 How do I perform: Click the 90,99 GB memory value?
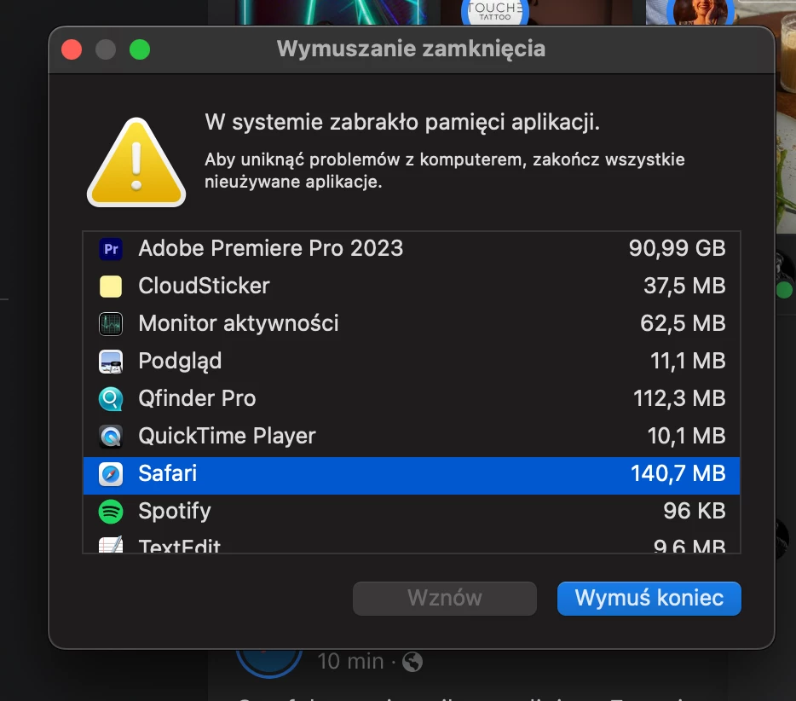click(678, 248)
